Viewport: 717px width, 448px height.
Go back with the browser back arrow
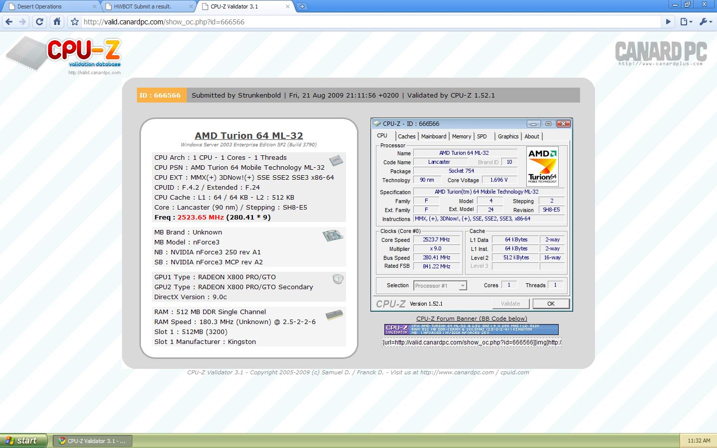click(8, 22)
